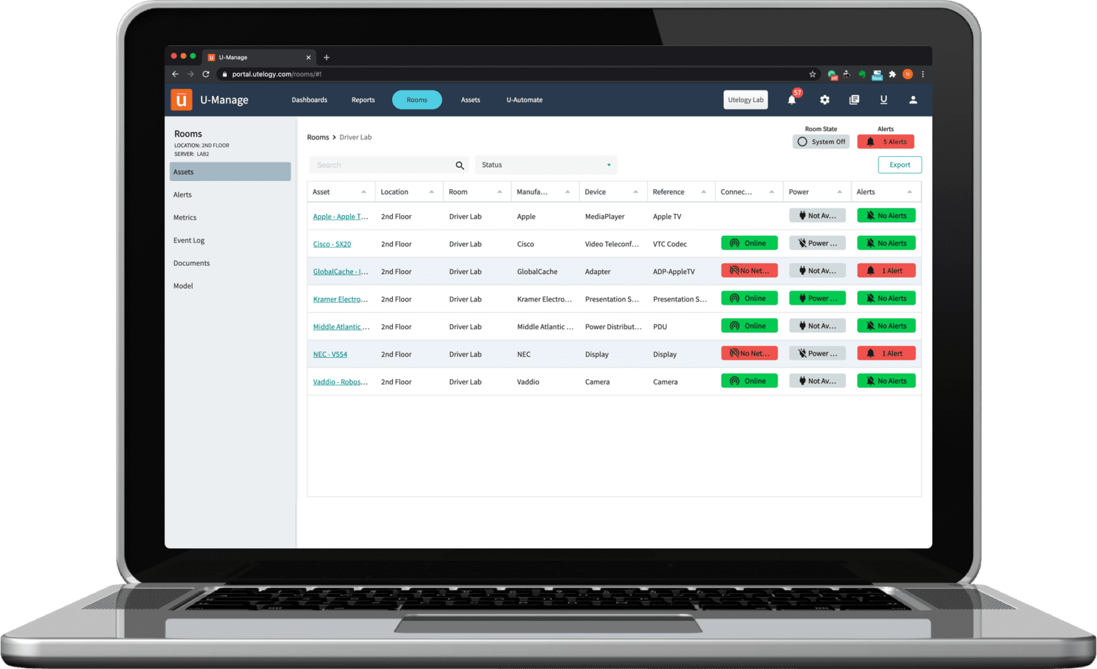Screen dimensions: 1097x669
Task: Click Not Av… power badge on Apple row
Action: pos(817,215)
